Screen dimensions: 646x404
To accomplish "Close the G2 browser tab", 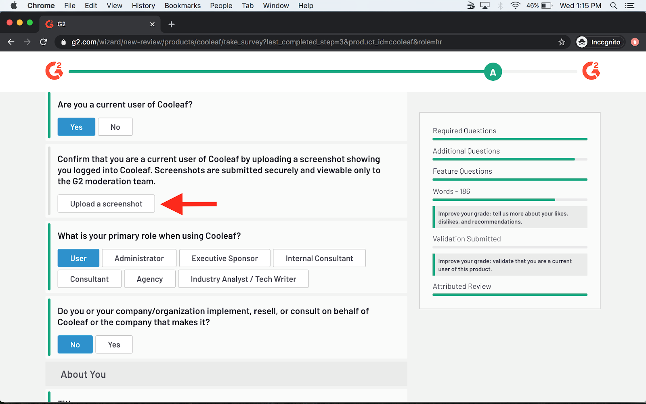I will (x=152, y=24).
